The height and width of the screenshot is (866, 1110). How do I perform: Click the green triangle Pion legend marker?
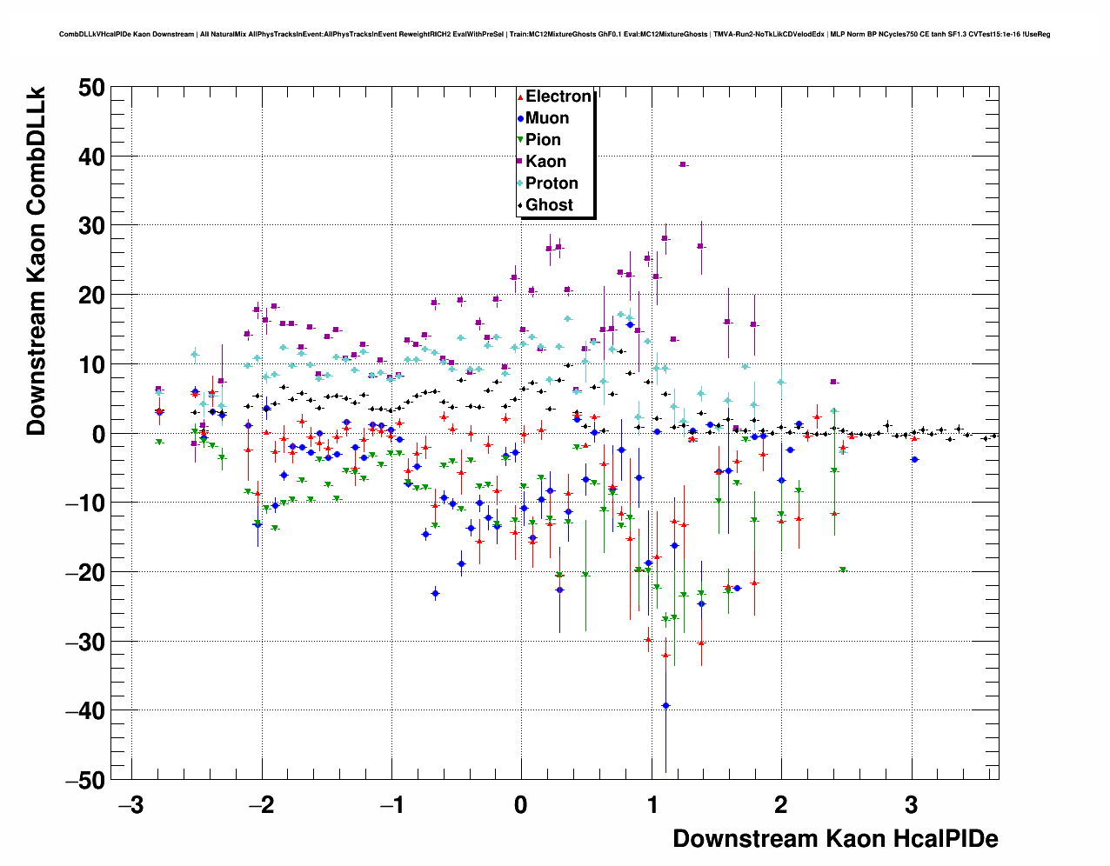coord(520,141)
